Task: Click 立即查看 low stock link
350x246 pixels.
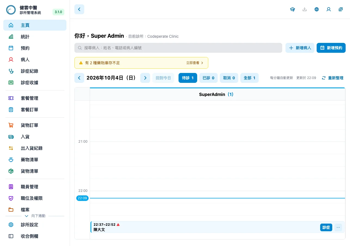Action: 195,63
